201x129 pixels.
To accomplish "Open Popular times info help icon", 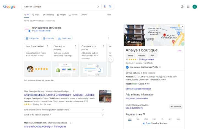I will tap(144, 114).
